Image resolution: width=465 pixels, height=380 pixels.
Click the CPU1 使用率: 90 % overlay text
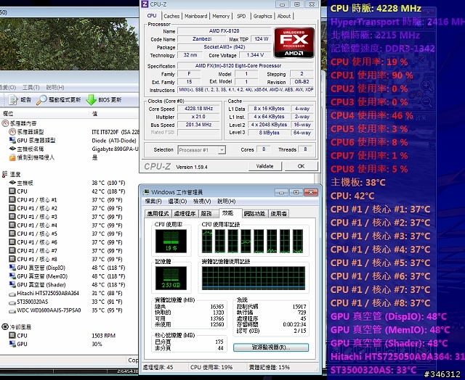coord(371,75)
